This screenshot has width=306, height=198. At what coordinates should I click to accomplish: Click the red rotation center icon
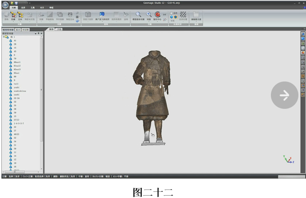click(x=157, y=14)
